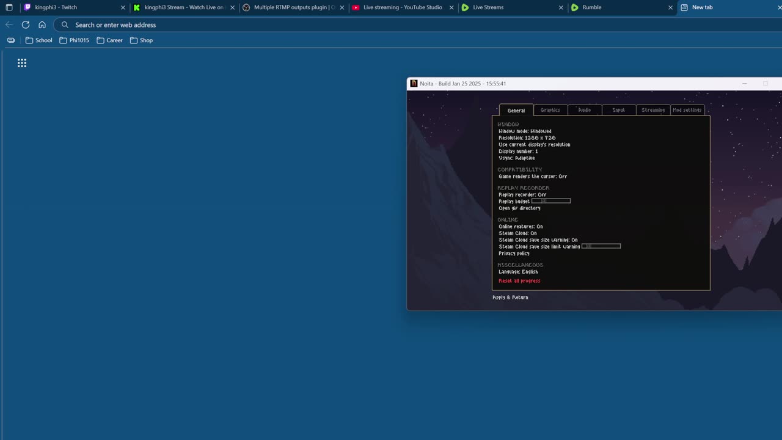Click the greyed-out Back arrow icon

tap(9, 24)
